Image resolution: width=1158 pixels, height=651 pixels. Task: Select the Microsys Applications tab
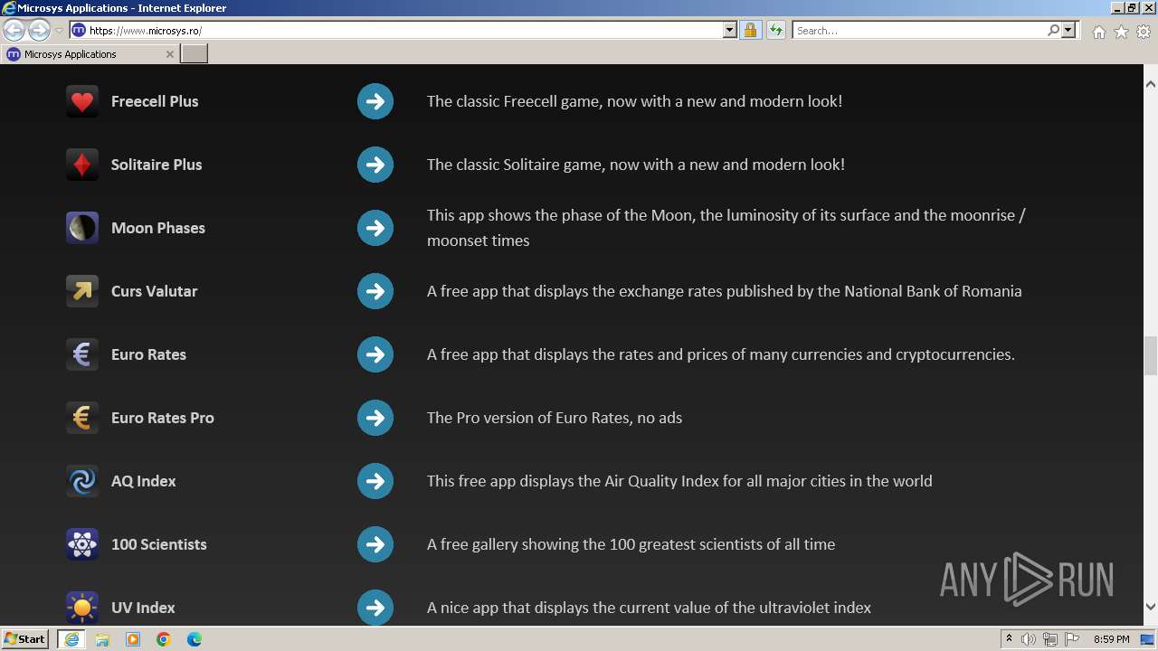click(x=90, y=54)
